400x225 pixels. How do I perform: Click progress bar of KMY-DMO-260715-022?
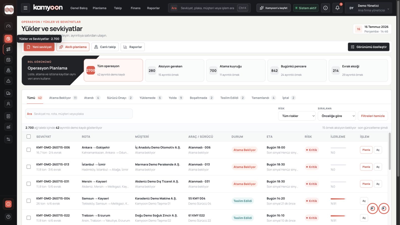(x=338, y=216)
